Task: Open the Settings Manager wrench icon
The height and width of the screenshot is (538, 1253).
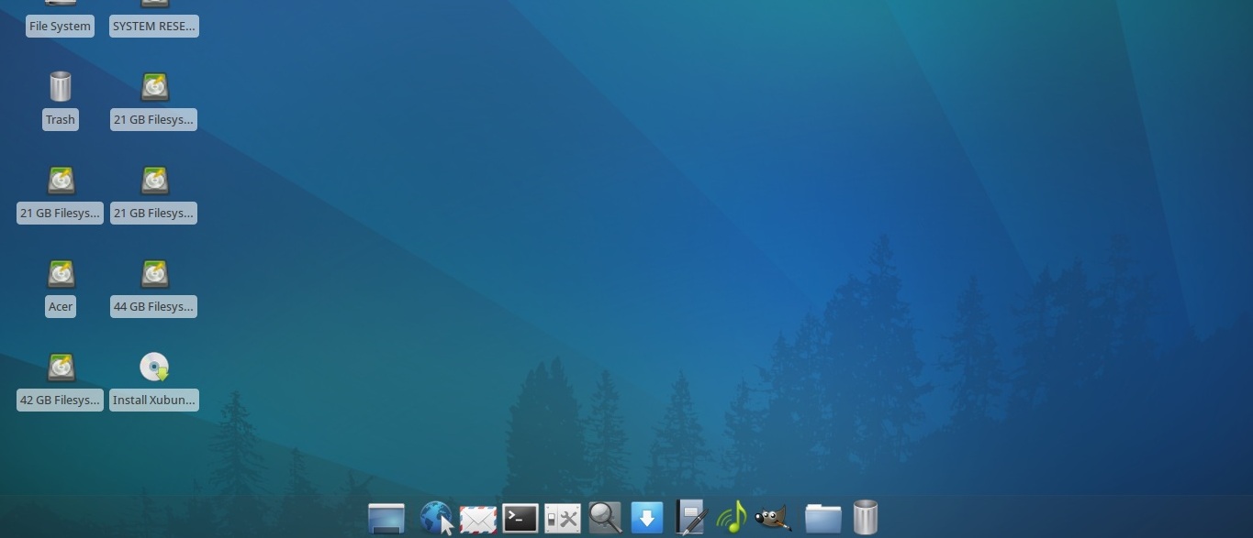Action: (x=563, y=519)
